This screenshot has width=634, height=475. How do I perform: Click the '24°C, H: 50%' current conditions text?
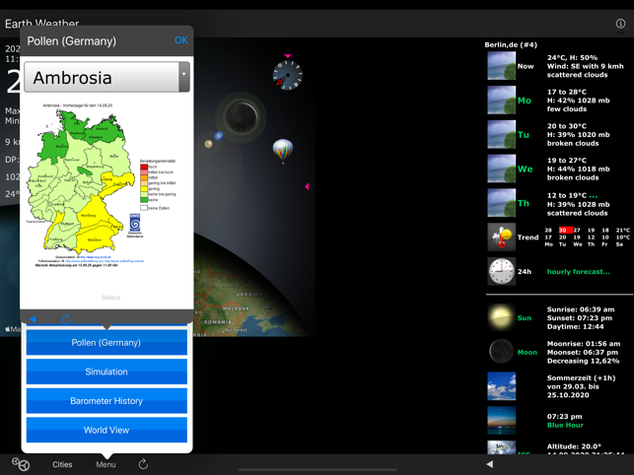[x=572, y=57]
